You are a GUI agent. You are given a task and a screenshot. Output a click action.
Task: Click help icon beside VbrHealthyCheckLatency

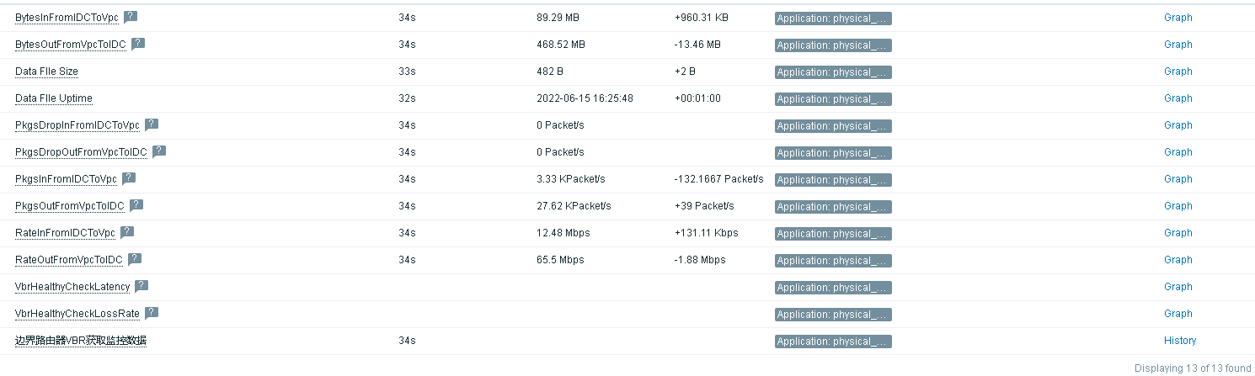[142, 286]
